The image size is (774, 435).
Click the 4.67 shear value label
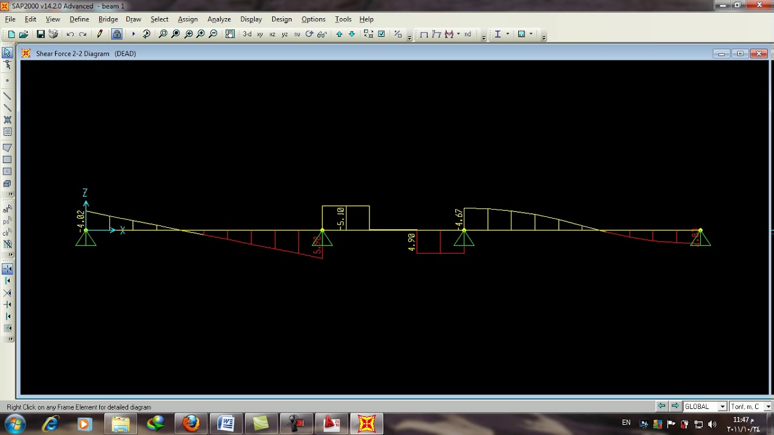point(459,218)
